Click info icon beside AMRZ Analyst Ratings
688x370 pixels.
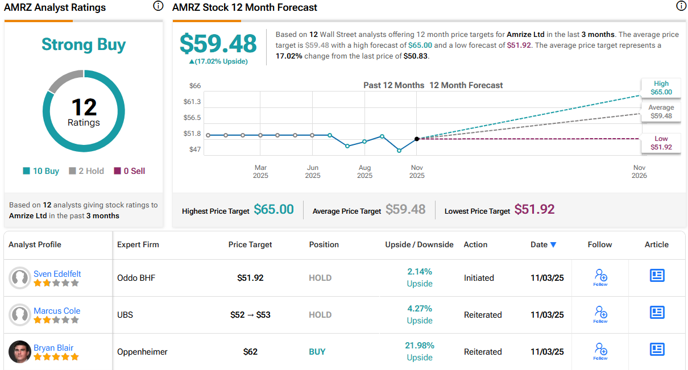point(158,6)
